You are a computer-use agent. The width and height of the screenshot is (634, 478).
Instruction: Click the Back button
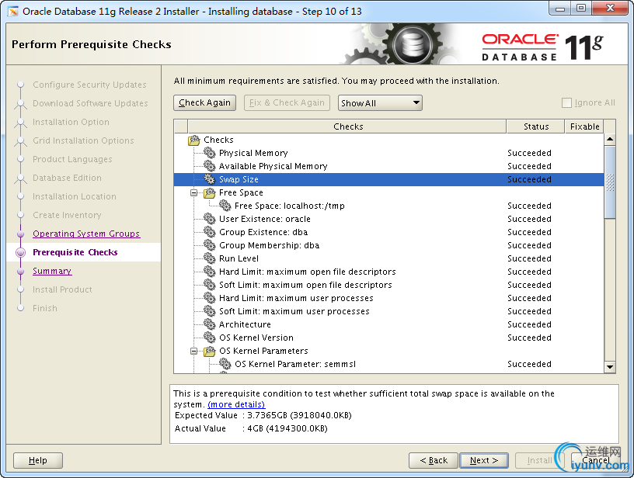pyautogui.click(x=434, y=460)
